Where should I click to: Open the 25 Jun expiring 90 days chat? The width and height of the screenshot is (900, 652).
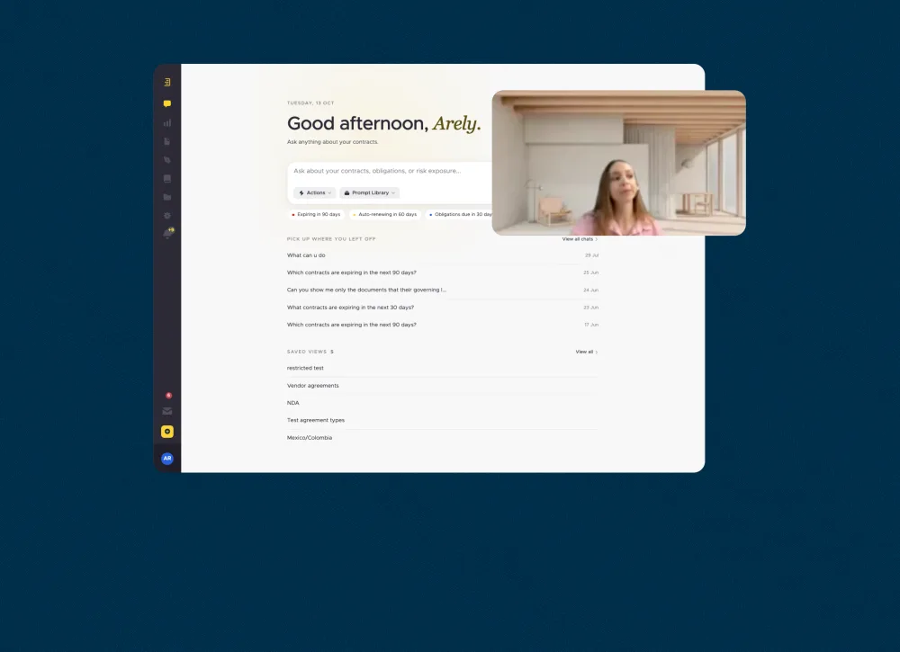[x=443, y=272]
